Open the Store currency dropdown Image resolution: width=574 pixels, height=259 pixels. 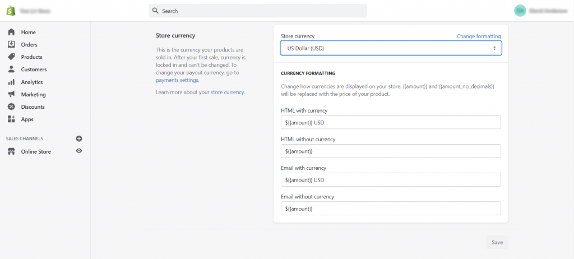(391, 48)
